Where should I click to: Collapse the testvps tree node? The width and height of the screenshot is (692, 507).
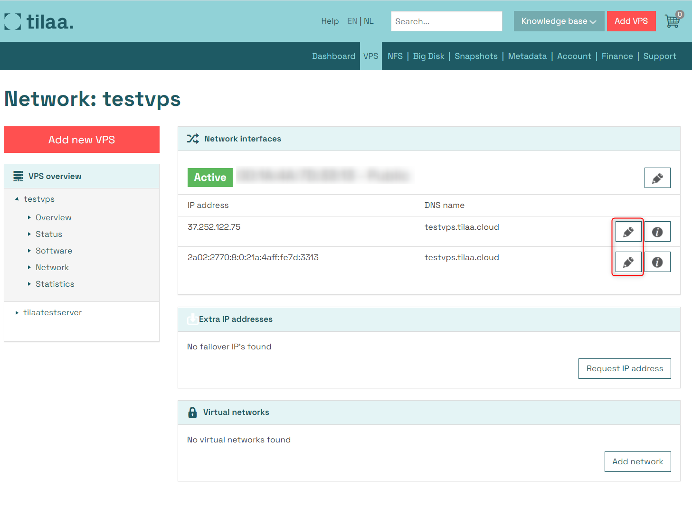click(17, 199)
